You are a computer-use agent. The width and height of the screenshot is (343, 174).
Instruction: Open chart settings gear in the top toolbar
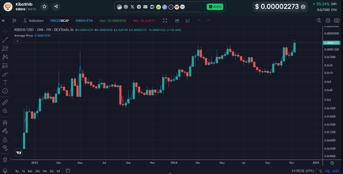tap(328, 20)
